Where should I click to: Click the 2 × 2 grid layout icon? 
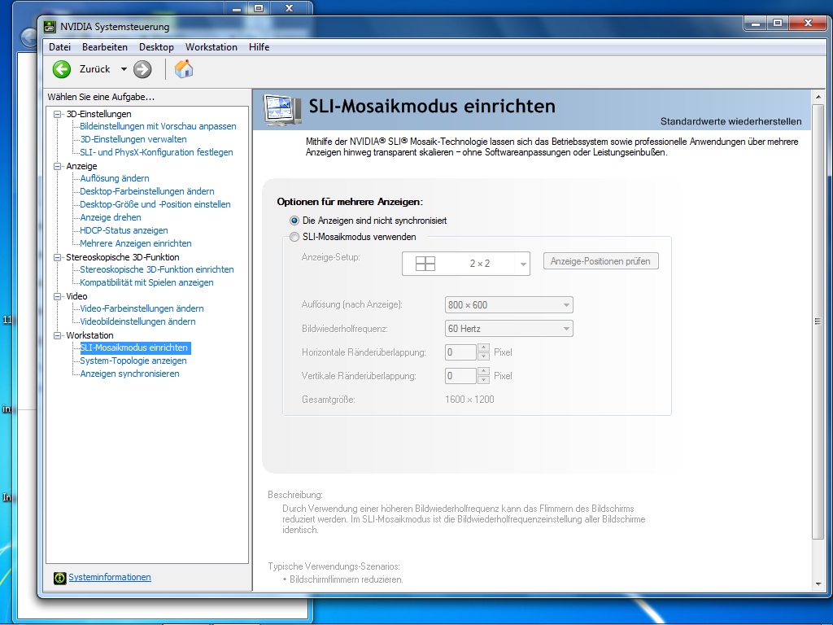[x=425, y=264]
